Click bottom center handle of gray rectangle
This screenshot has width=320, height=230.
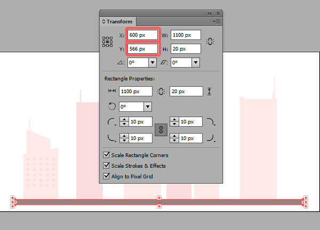159,207
